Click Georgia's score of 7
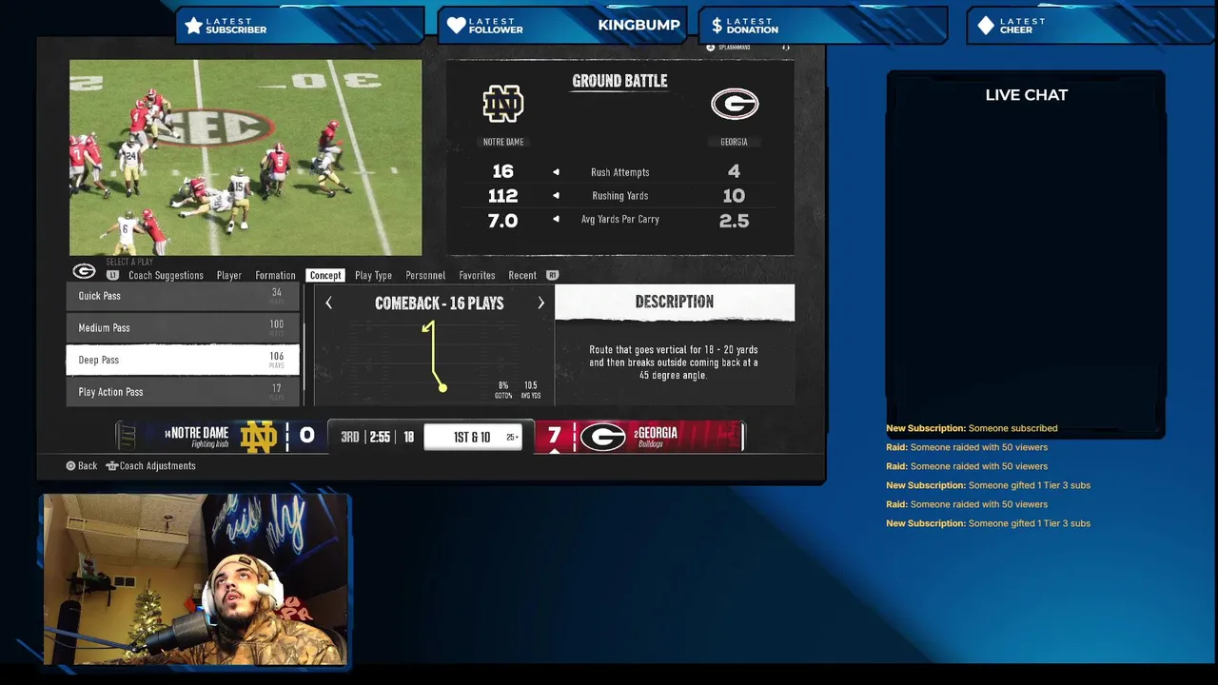This screenshot has width=1218, height=685. tap(555, 436)
